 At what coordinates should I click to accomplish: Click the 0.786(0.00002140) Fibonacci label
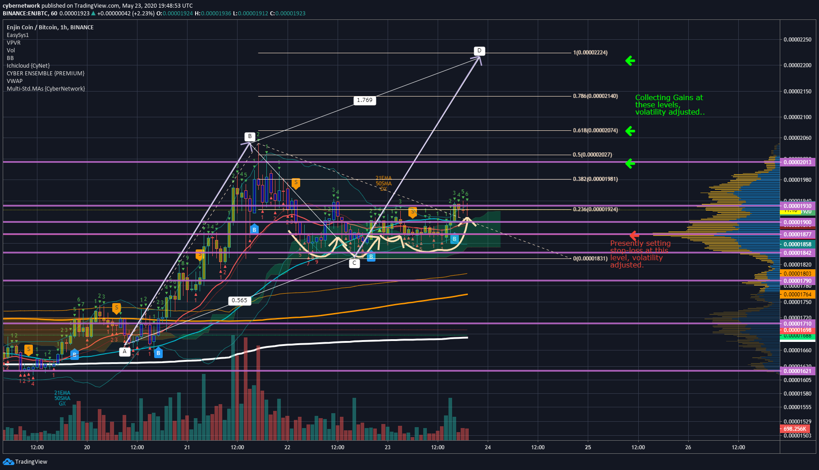click(x=595, y=96)
